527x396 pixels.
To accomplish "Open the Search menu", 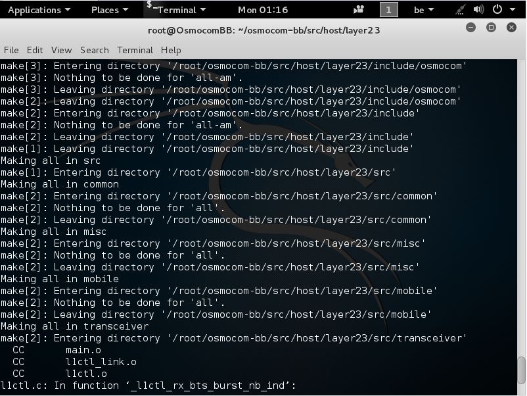I will pyautogui.click(x=95, y=50).
